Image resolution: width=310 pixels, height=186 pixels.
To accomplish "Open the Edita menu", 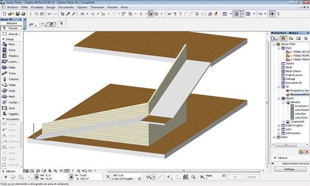I will click(x=24, y=7).
